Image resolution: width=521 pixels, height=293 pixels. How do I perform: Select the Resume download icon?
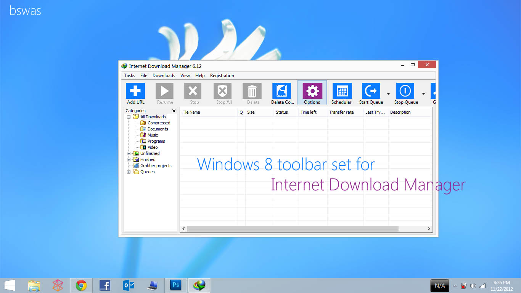point(164,92)
